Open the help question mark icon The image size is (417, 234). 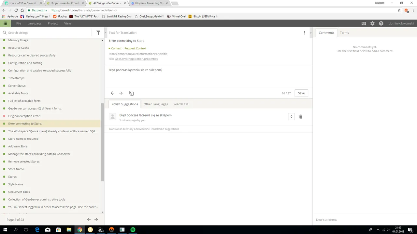(381, 23)
